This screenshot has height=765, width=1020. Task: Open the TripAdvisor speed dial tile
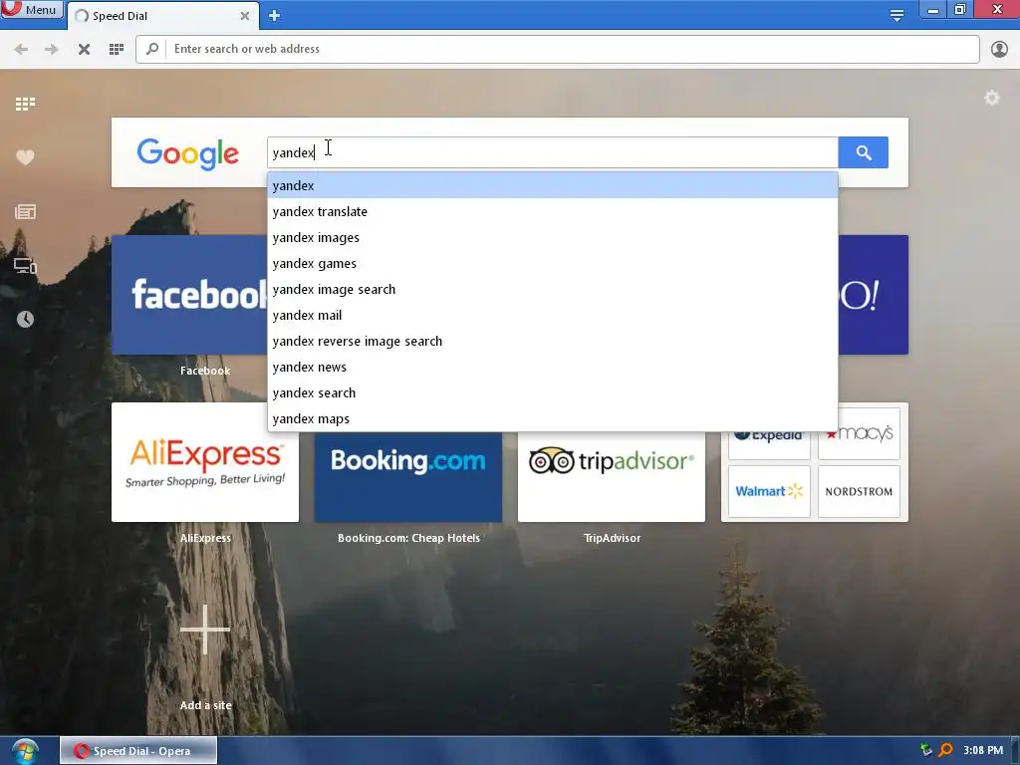(x=611, y=476)
